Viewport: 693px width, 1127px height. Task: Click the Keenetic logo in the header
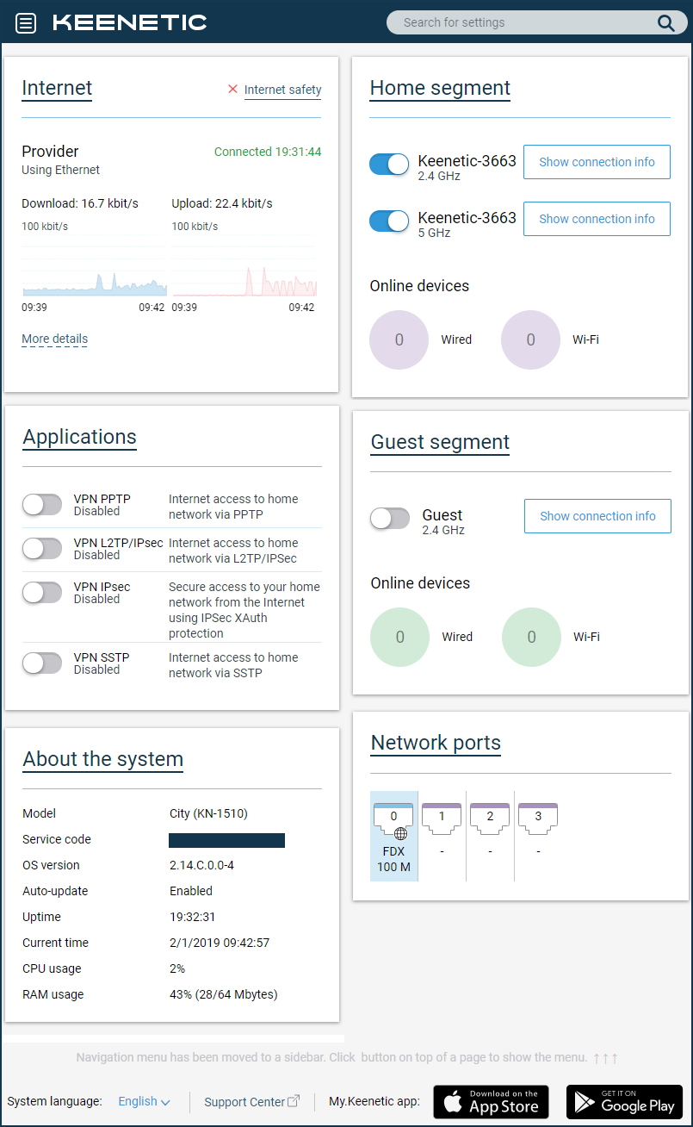(129, 22)
